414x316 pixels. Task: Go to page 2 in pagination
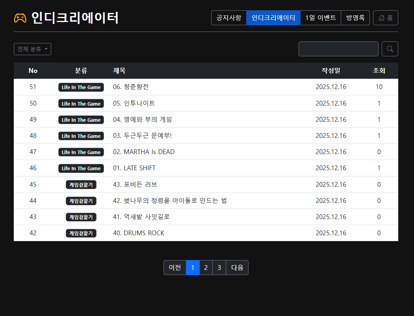pos(206,268)
